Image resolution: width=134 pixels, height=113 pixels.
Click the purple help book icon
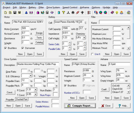112,13
